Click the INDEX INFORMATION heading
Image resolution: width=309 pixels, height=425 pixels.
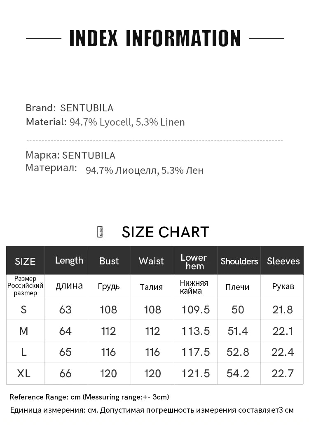[x=155, y=39]
